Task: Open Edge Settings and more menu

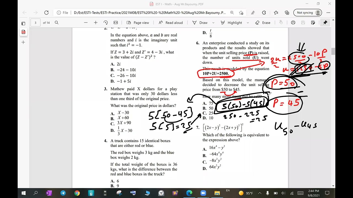Action: tap(328, 13)
